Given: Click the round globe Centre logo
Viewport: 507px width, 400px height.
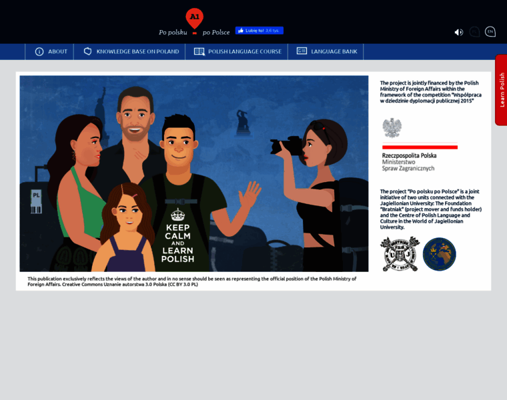Looking at the screenshot, I should point(439,254).
